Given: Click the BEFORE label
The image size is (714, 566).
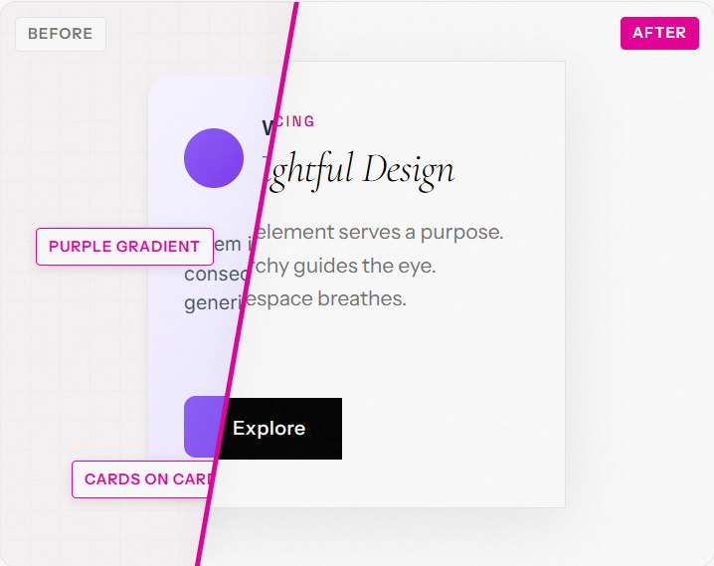Looking at the screenshot, I should [x=61, y=34].
